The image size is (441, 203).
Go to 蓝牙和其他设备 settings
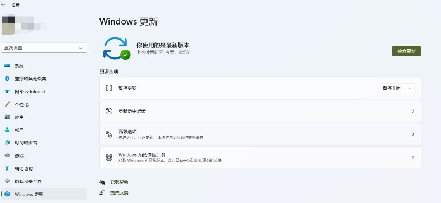(44, 79)
